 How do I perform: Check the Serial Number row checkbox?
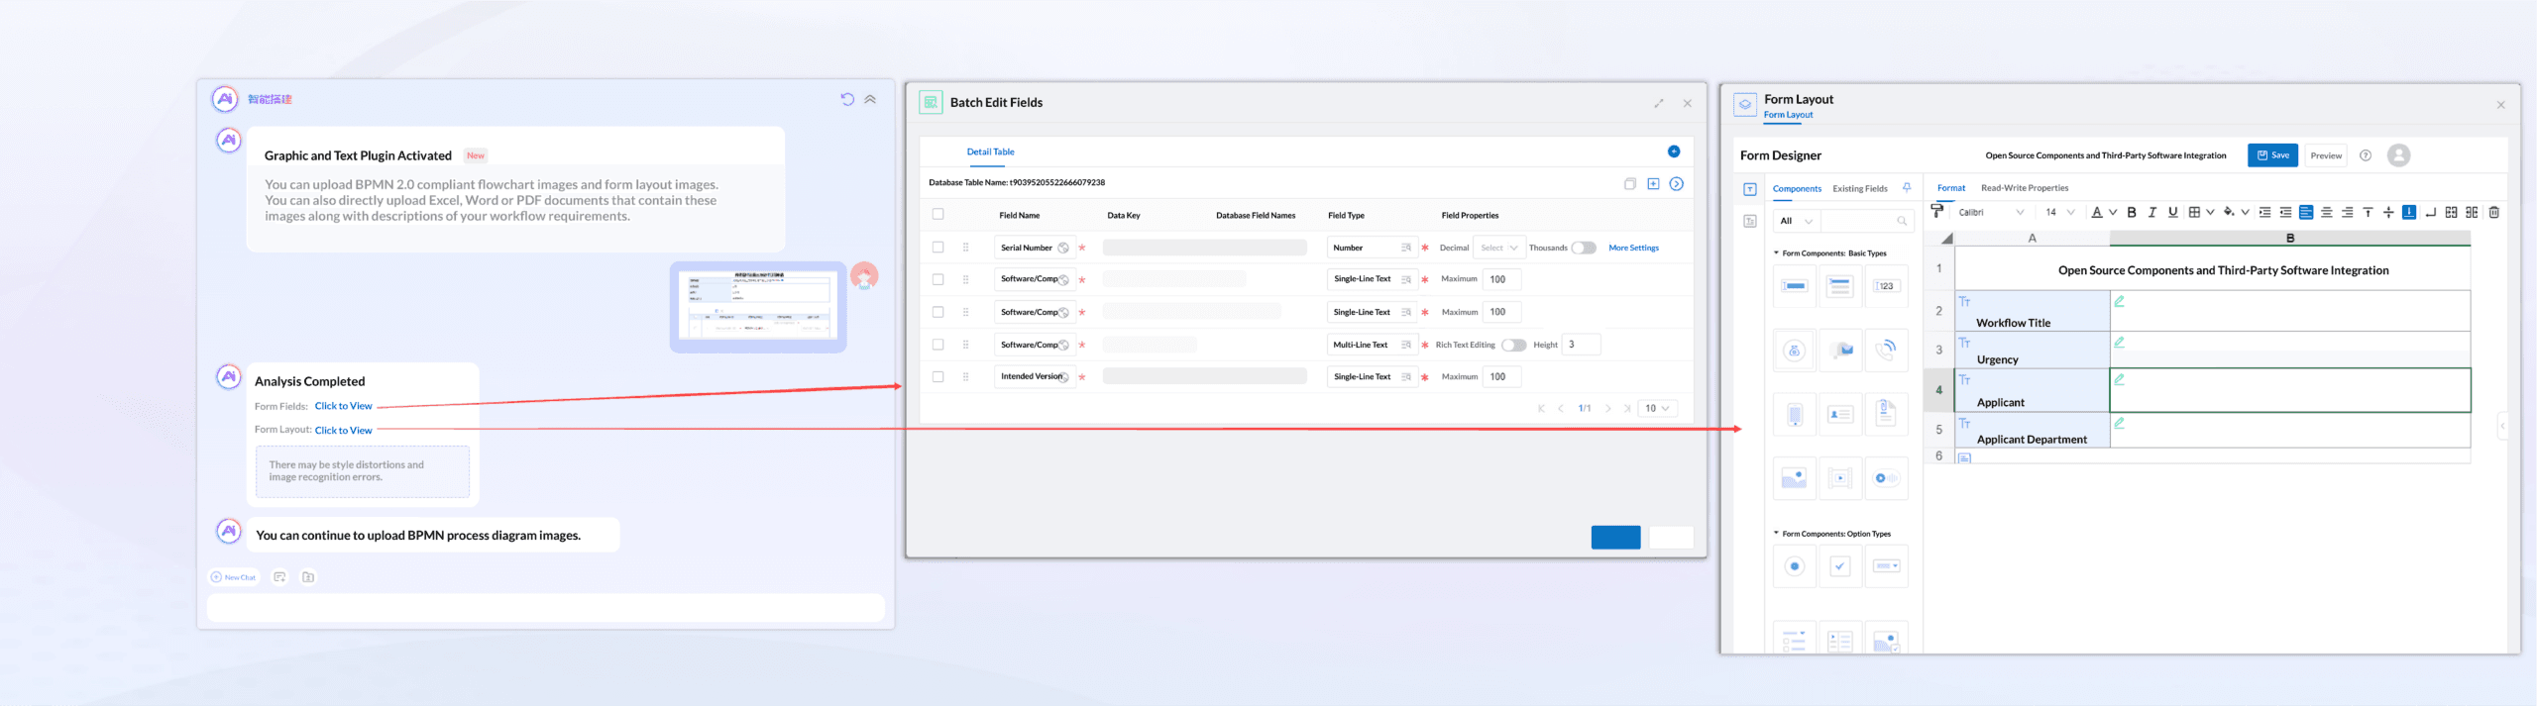click(x=938, y=248)
